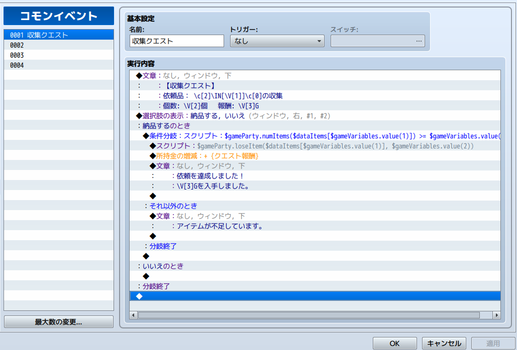Select the loseItem スクリプト command line
The image size is (517, 350).
click(315, 146)
